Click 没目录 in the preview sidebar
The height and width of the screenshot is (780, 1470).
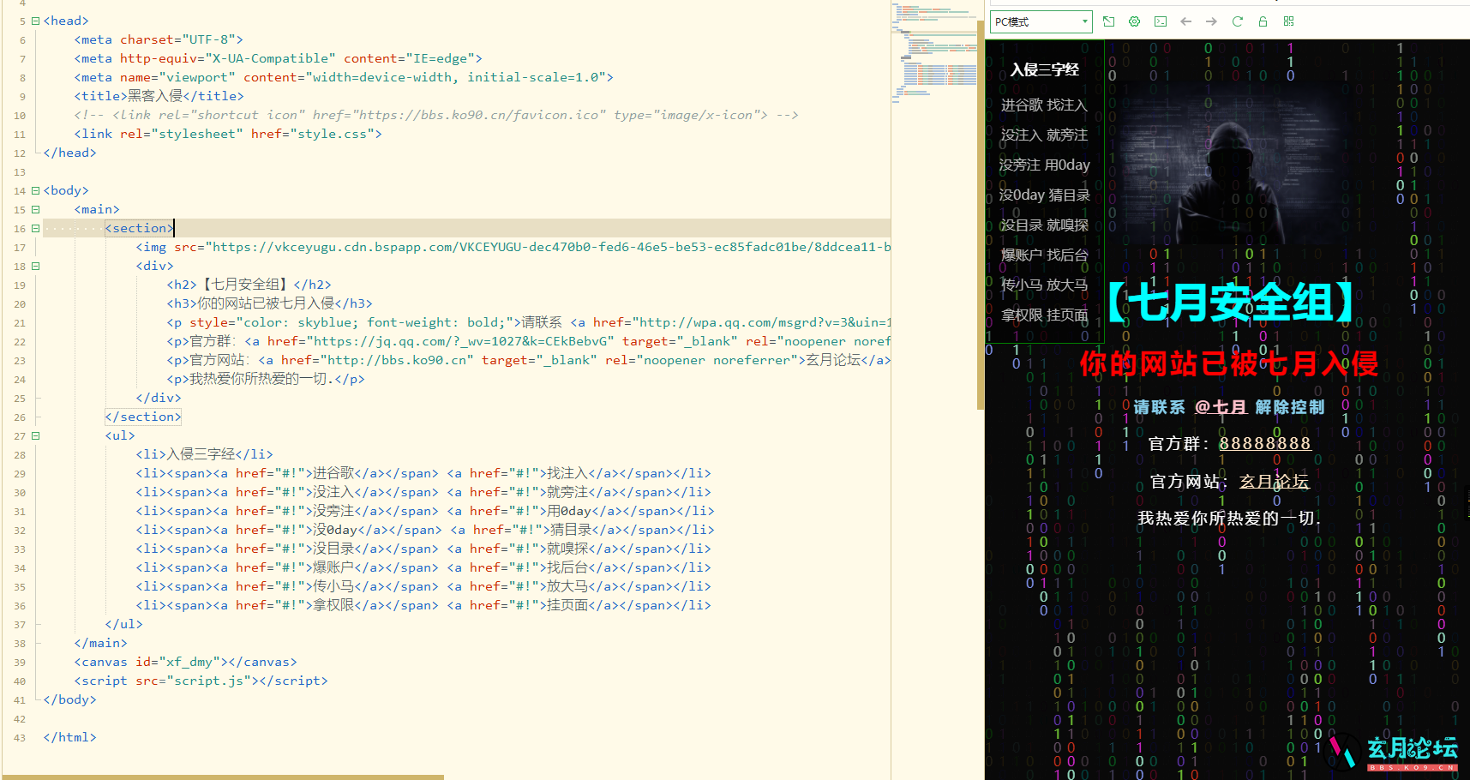1021,225
